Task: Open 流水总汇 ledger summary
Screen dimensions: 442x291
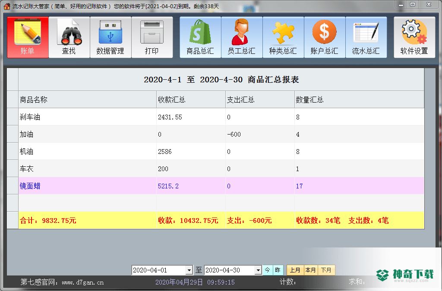Action: tap(366, 37)
